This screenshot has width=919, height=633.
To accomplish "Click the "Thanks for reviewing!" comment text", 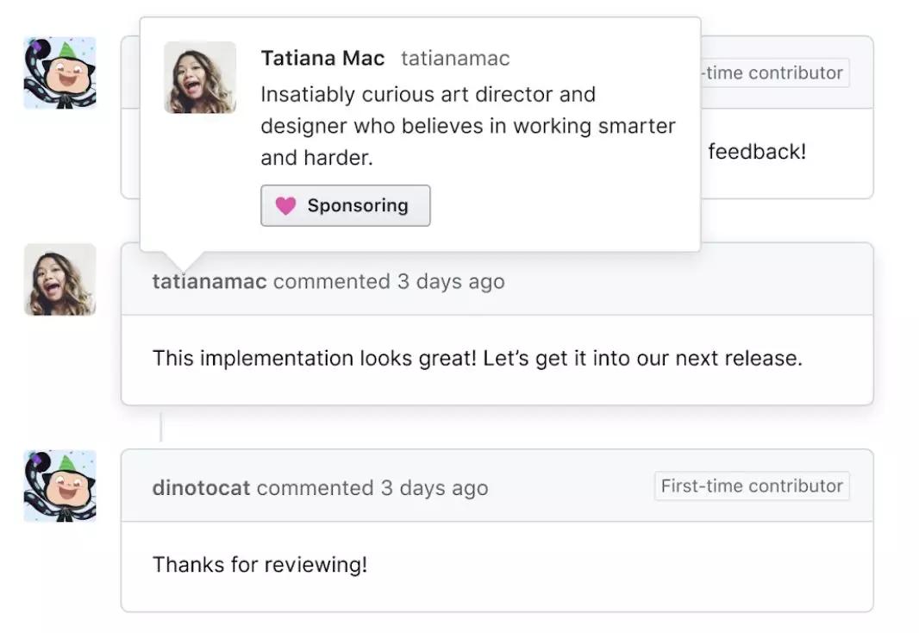I will (259, 565).
